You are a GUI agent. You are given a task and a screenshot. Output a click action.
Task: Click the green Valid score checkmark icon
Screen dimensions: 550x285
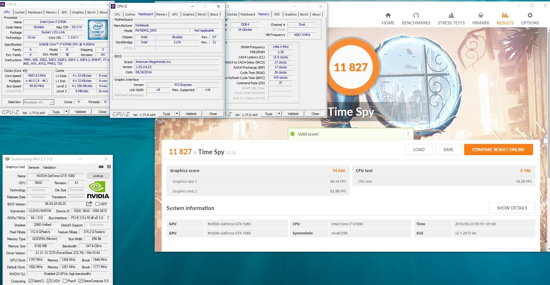293,134
